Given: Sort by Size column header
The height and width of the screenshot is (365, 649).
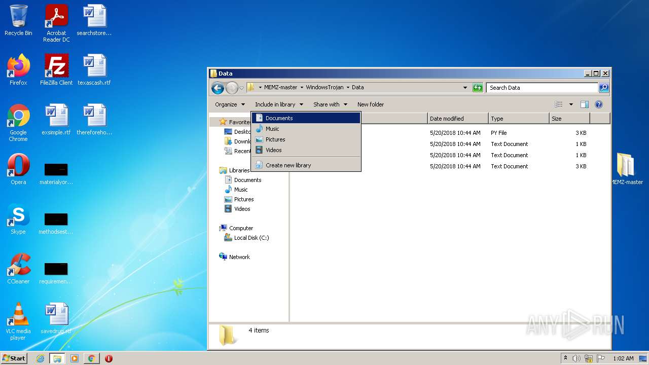Looking at the screenshot, I should pos(569,119).
